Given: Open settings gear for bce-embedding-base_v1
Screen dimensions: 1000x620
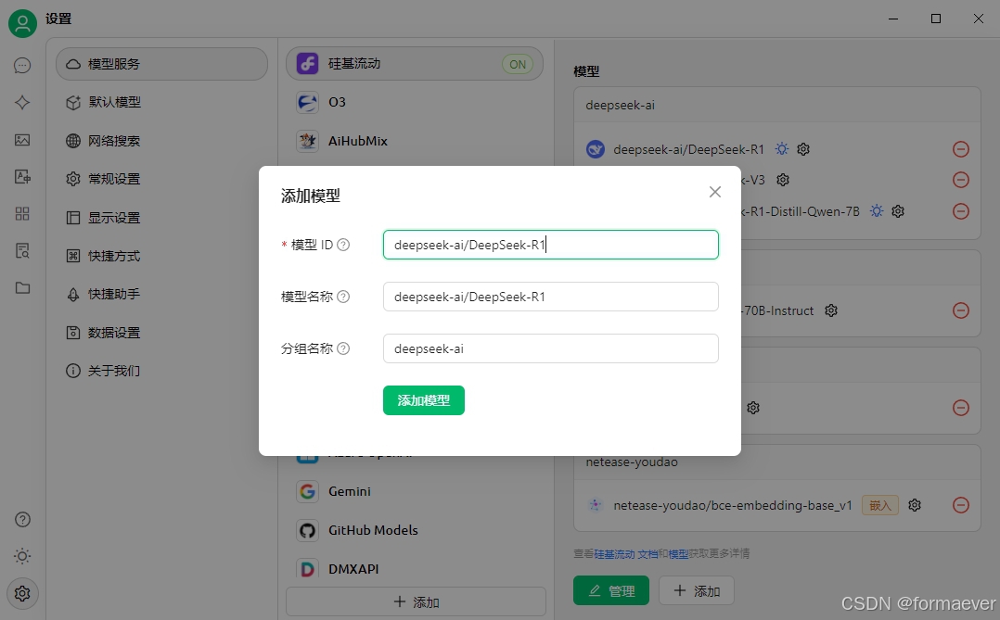Looking at the screenshot, I should 915,505.
